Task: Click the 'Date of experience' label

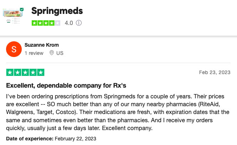Action: coord(30,139)
